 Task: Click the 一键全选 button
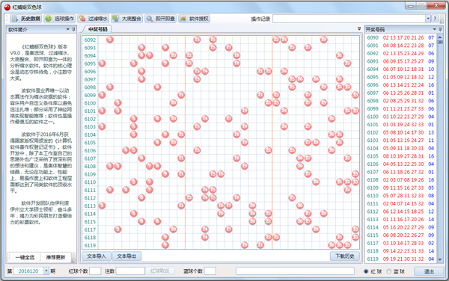point(25,257)
